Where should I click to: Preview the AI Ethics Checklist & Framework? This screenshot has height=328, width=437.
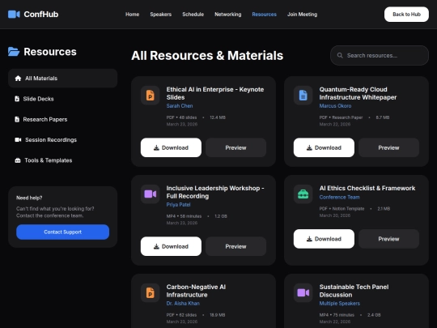pos(388,239)
